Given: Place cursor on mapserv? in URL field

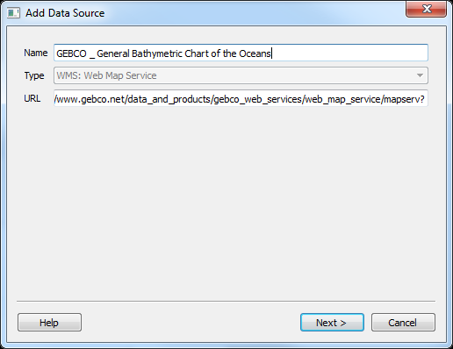Looking at the screenshot, I should (x=404, y=100).
